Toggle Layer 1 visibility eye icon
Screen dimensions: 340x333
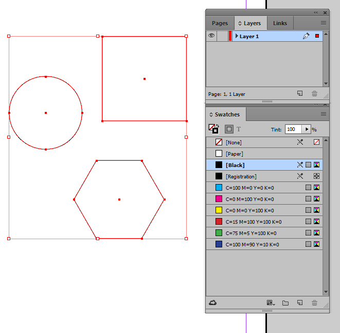211,36
